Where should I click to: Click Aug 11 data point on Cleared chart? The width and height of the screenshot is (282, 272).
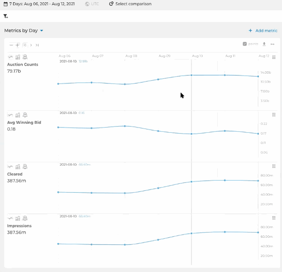pyautogui.click(x=225, y=180)
